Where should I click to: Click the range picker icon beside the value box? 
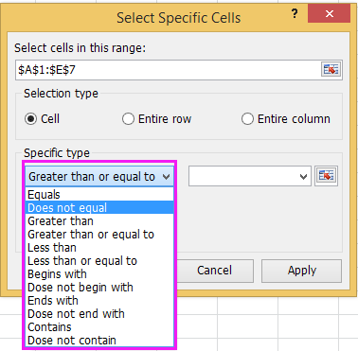tap(326, 176)
